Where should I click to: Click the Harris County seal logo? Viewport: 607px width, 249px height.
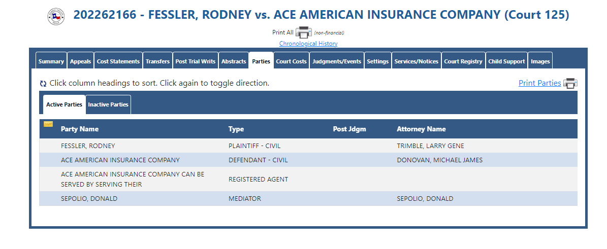(56, 17)
